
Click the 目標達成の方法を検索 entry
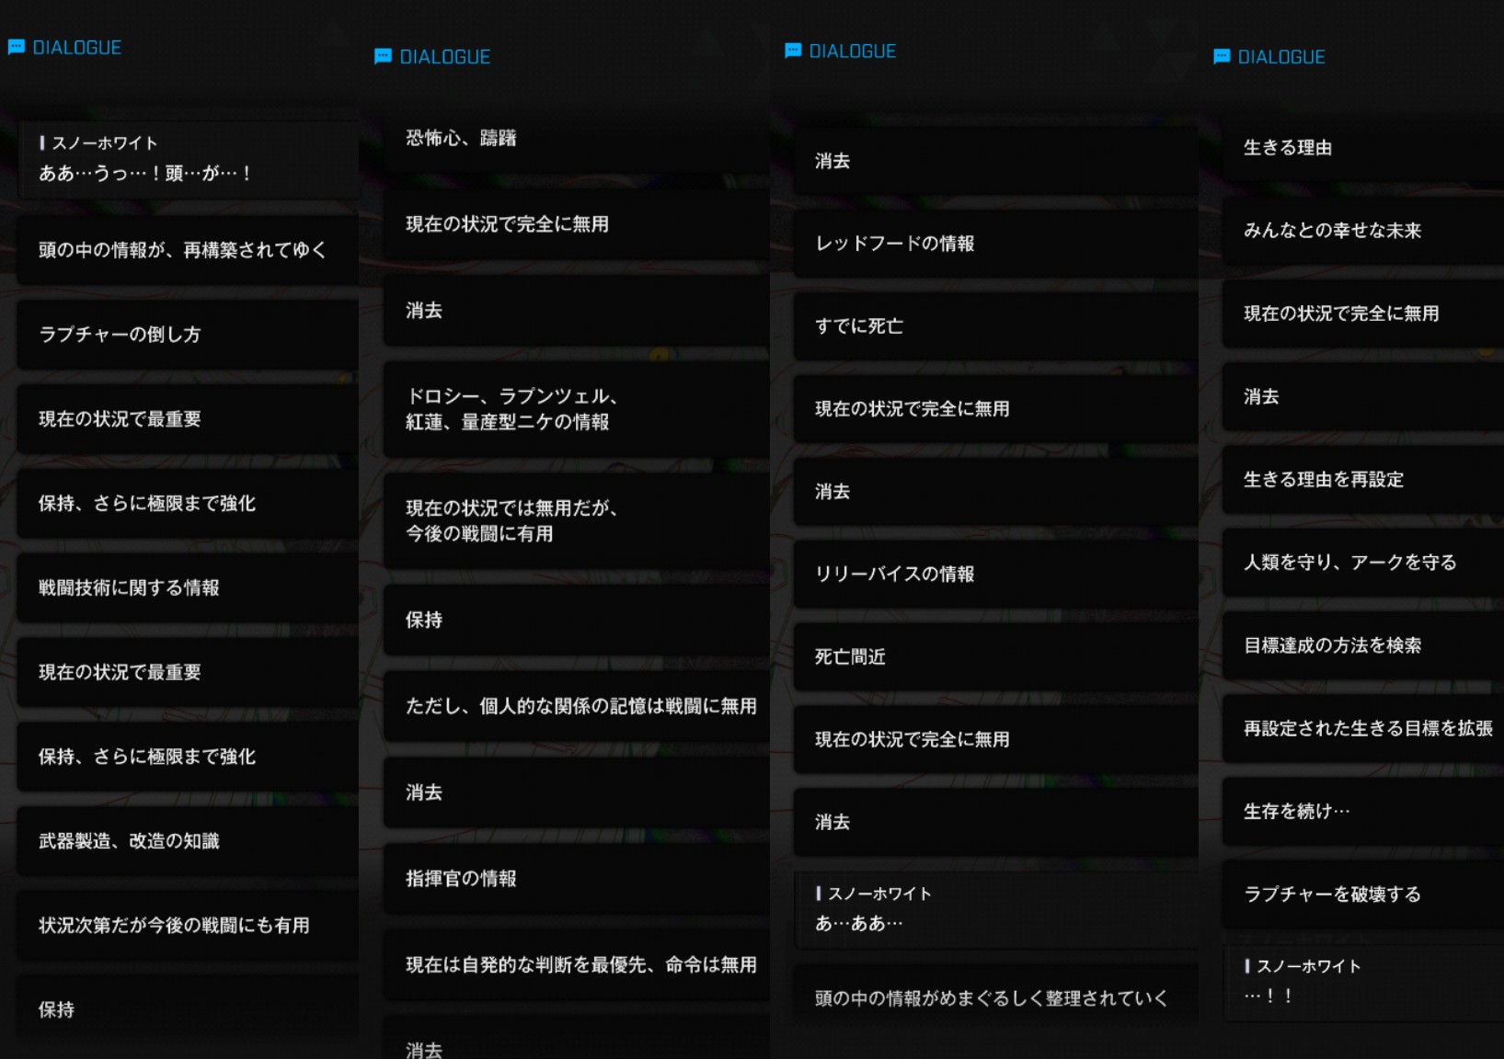point(1363,645)
